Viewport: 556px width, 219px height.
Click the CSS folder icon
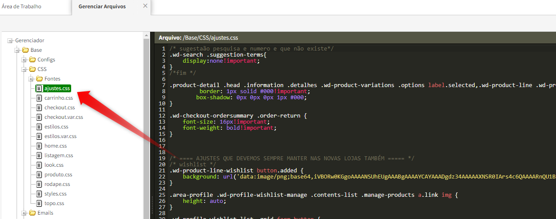tap(32, 69)
